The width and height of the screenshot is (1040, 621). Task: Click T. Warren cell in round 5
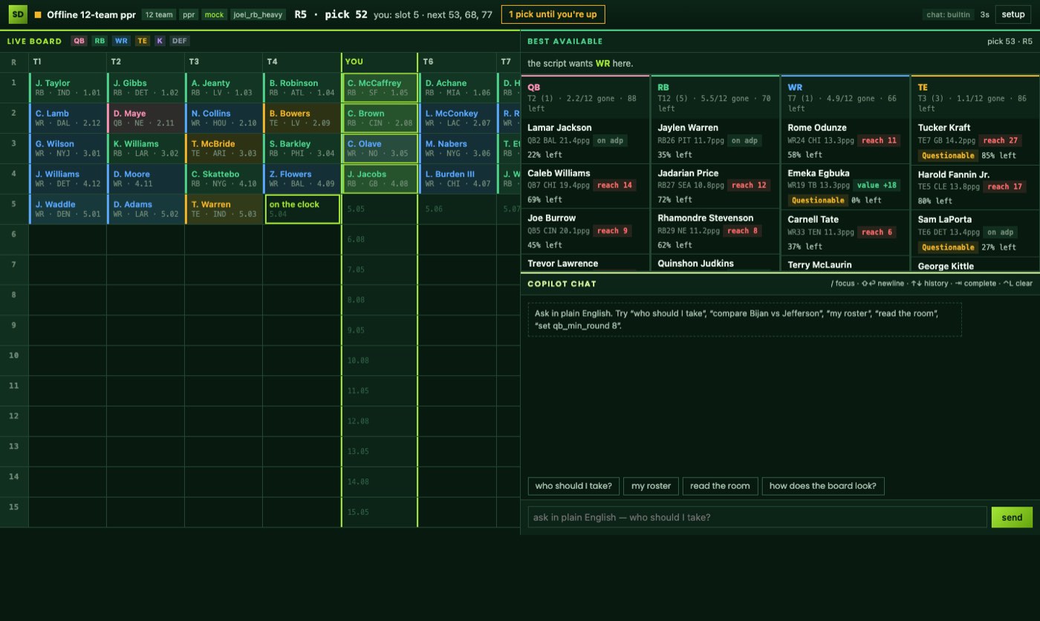[224, 209]
